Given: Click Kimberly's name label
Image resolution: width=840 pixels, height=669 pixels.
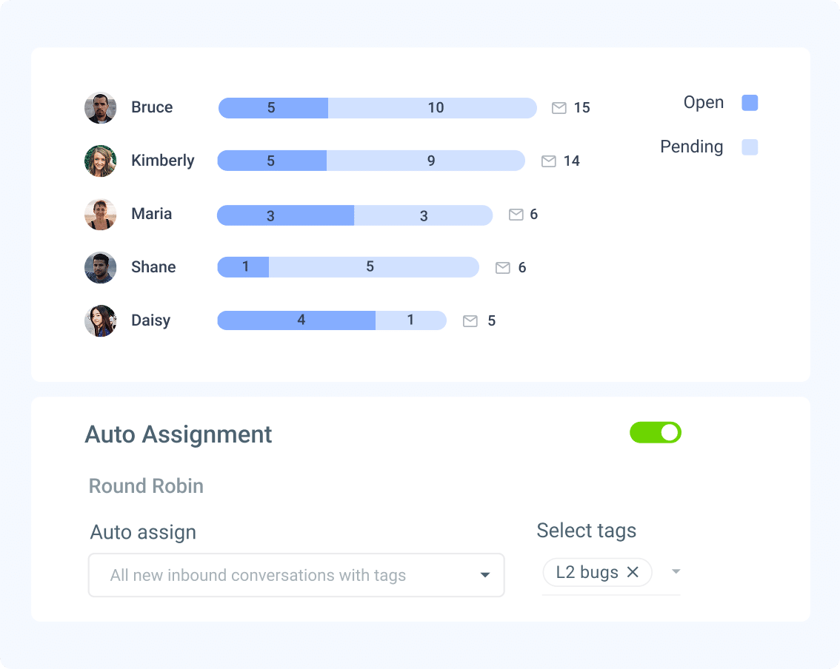Looking at the screenshot, I should coord(163,161).
